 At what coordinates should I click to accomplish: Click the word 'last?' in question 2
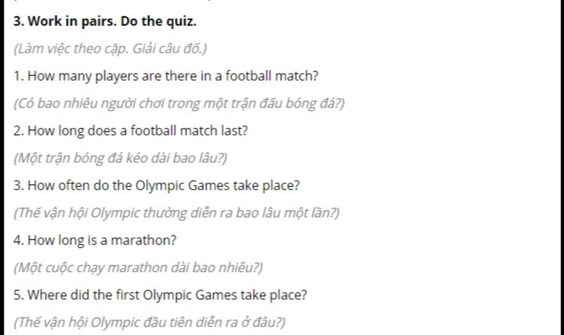235,131
